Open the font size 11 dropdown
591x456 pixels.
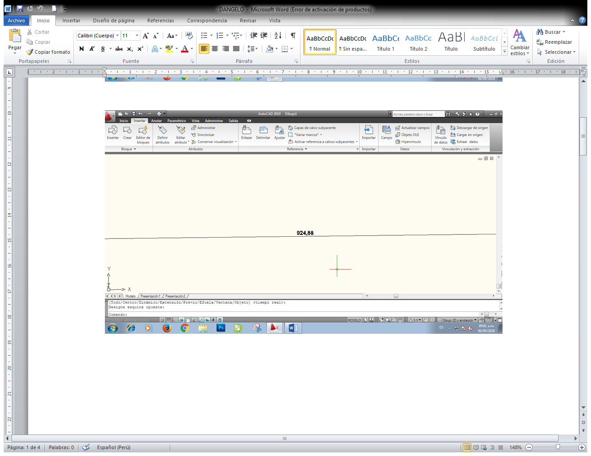(137, 36)
